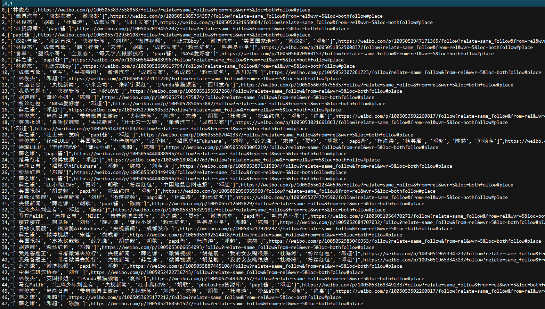
Task: Click '王源宗Bboy' in row 9
Action: point(57,66)
